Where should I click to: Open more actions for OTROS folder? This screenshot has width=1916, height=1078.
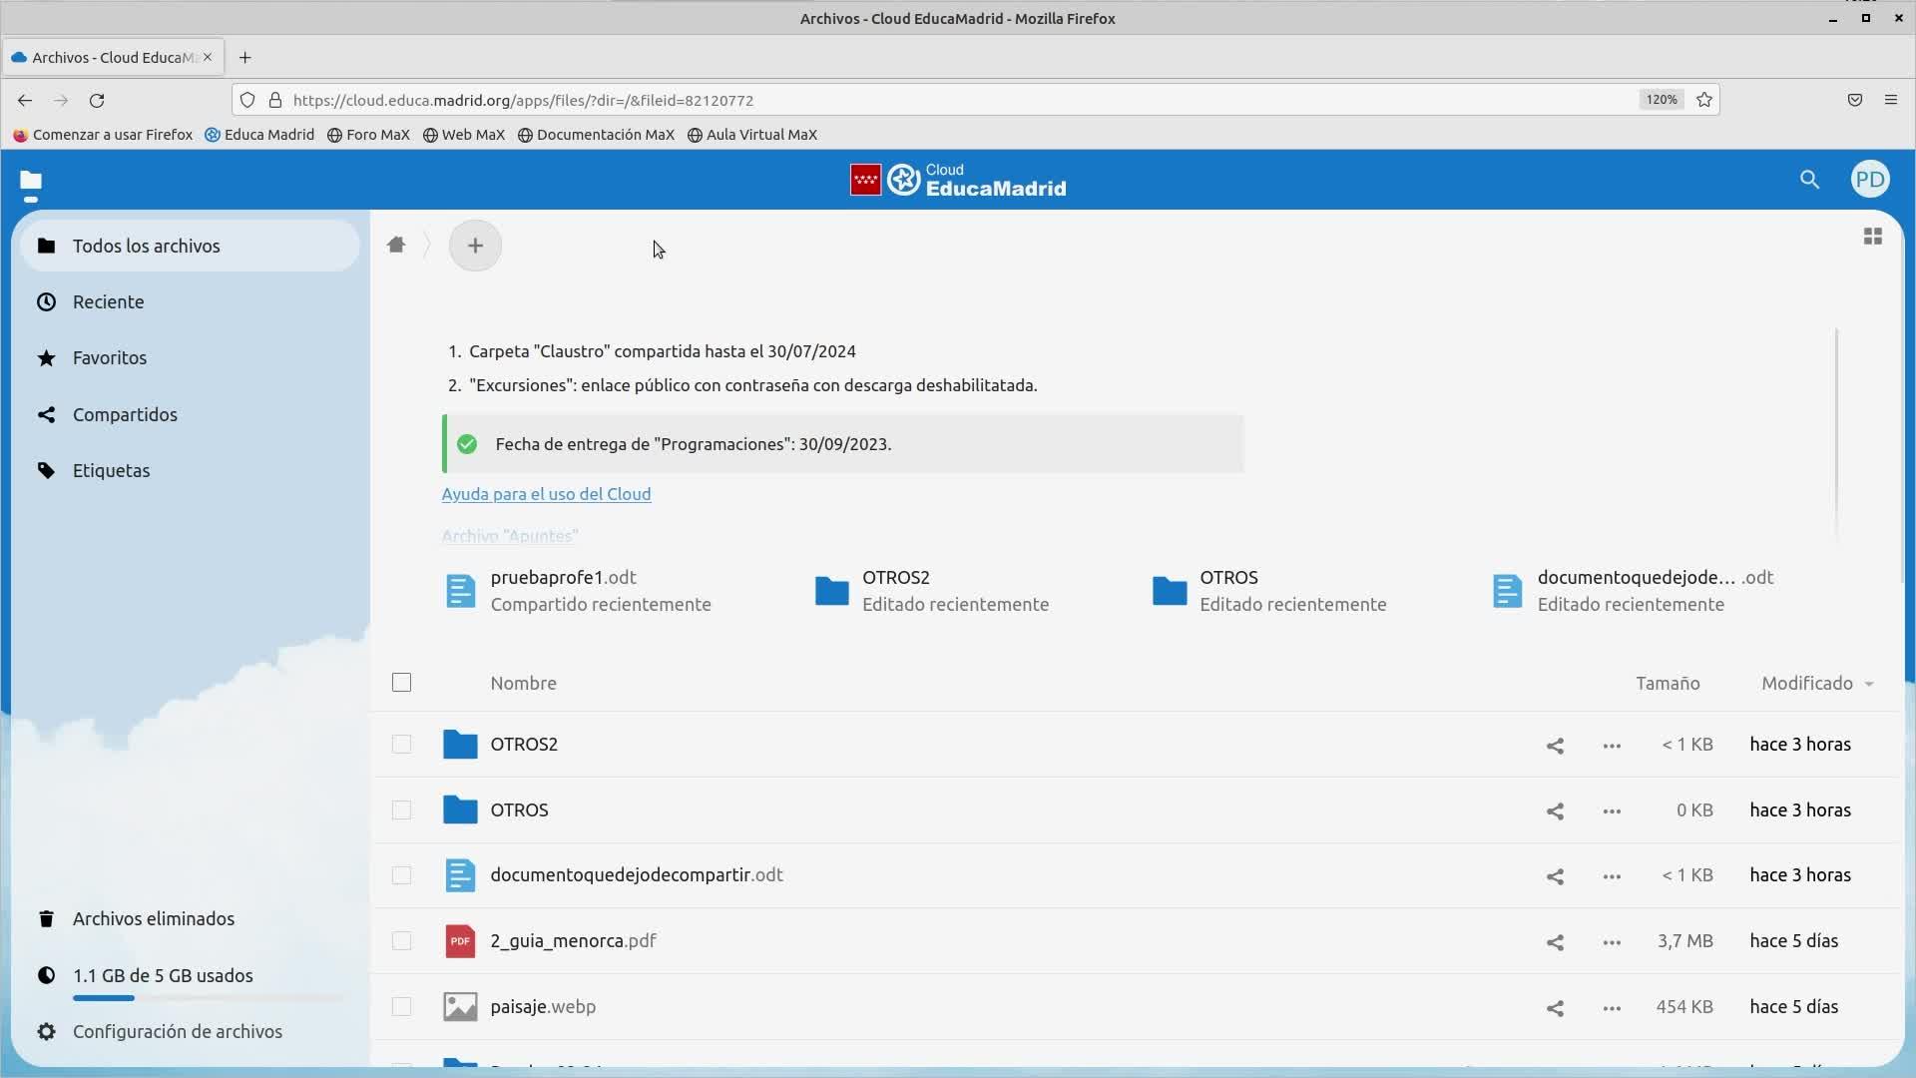click(1612, 811)
